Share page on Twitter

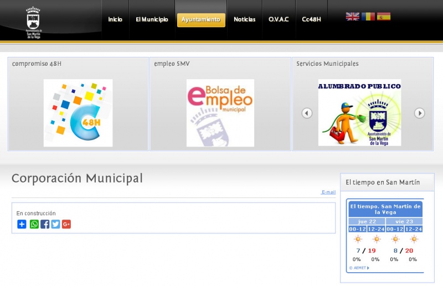(x=55, y=224)
